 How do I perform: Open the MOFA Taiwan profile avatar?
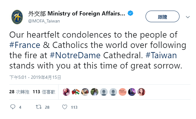click(x=17, y=17)
